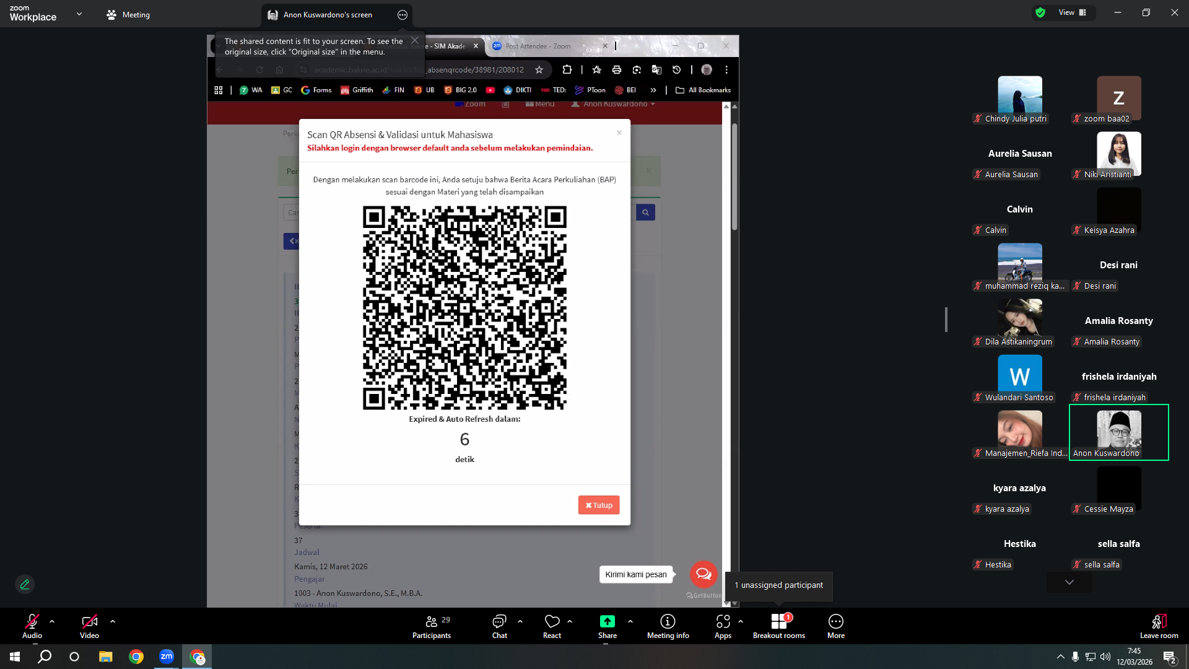The width and height of the screenshot is (1189, 669).
Task: Open Meeting info
Action: point(668,626)
